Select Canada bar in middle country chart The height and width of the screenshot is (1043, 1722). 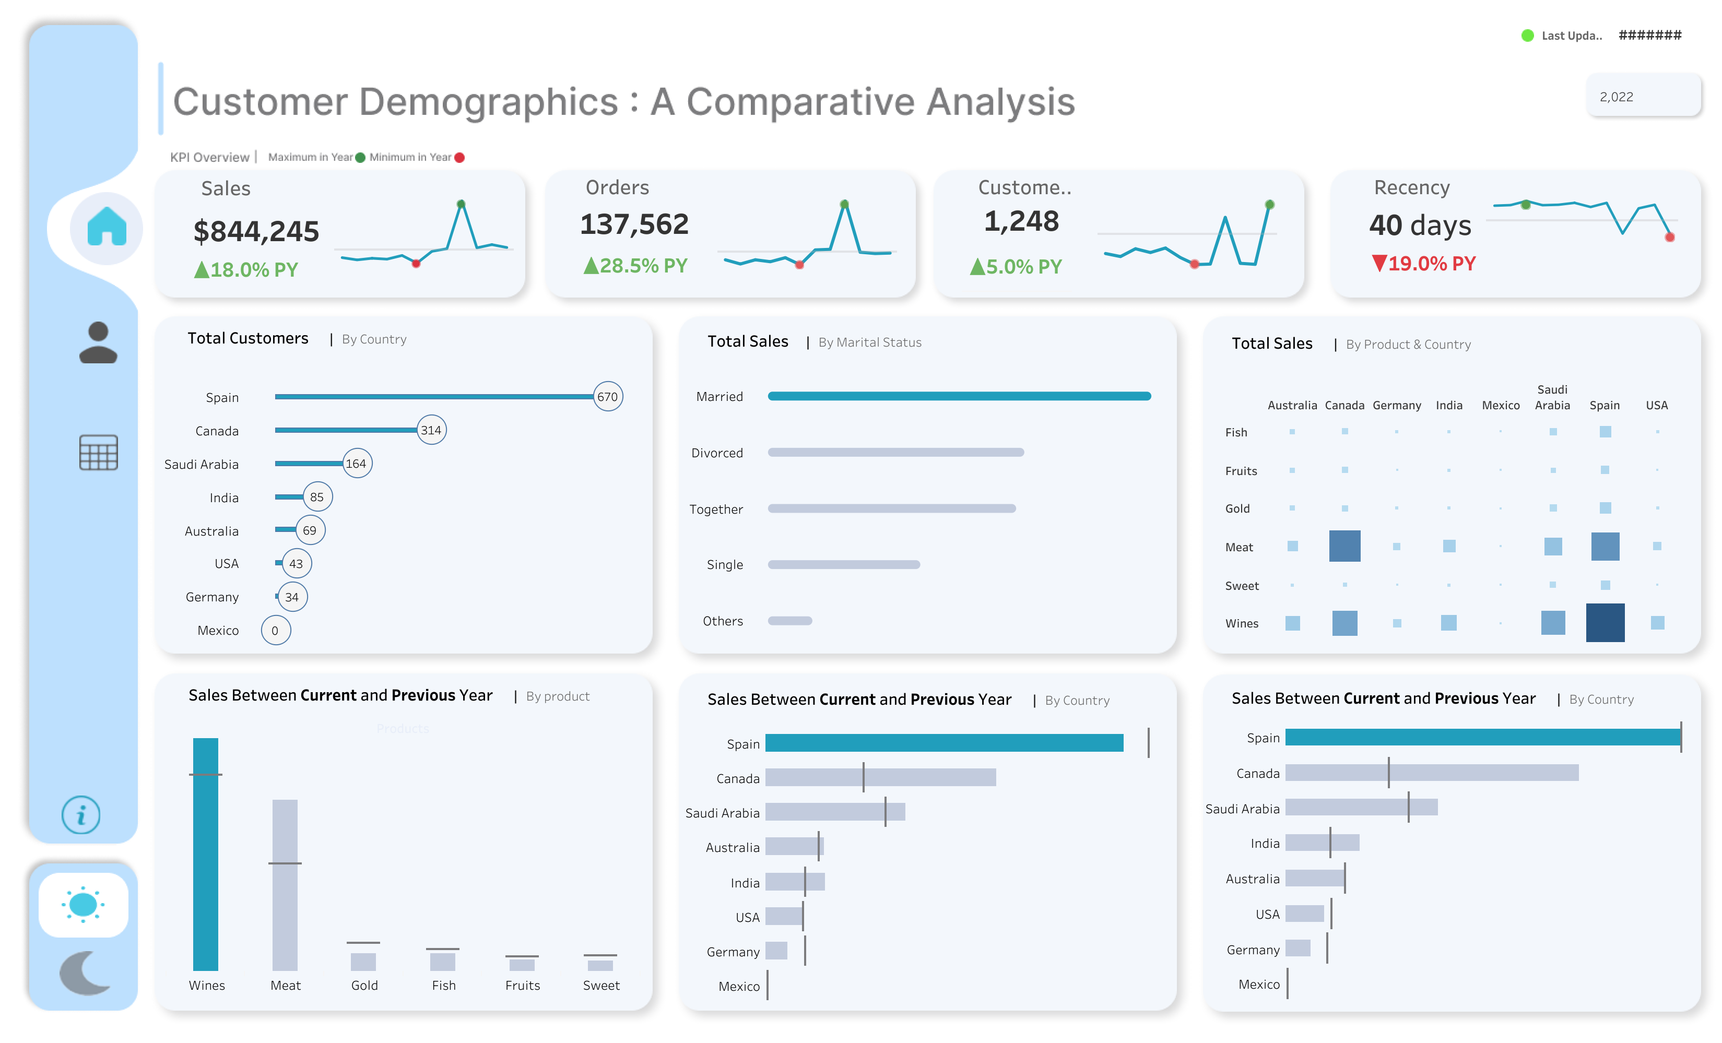pyautogui.click(x=880, y=777)
